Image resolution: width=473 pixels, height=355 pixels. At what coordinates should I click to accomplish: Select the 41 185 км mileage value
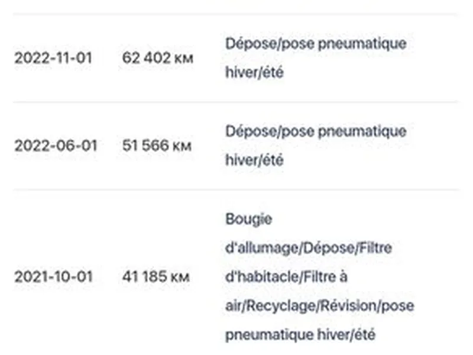tap(155, 276)
